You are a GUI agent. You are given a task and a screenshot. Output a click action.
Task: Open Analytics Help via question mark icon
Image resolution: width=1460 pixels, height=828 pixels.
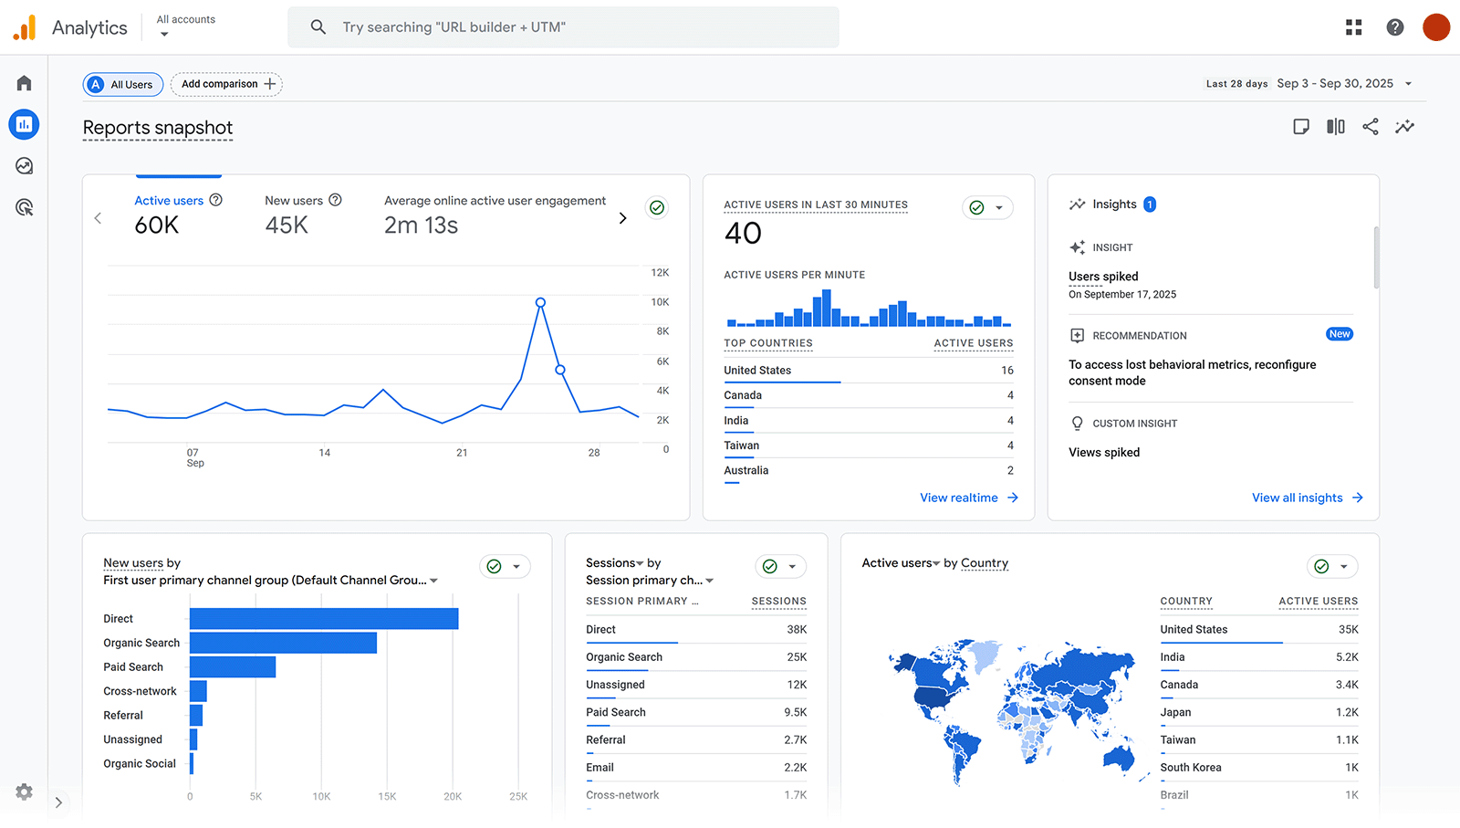tap(1395, 26)
